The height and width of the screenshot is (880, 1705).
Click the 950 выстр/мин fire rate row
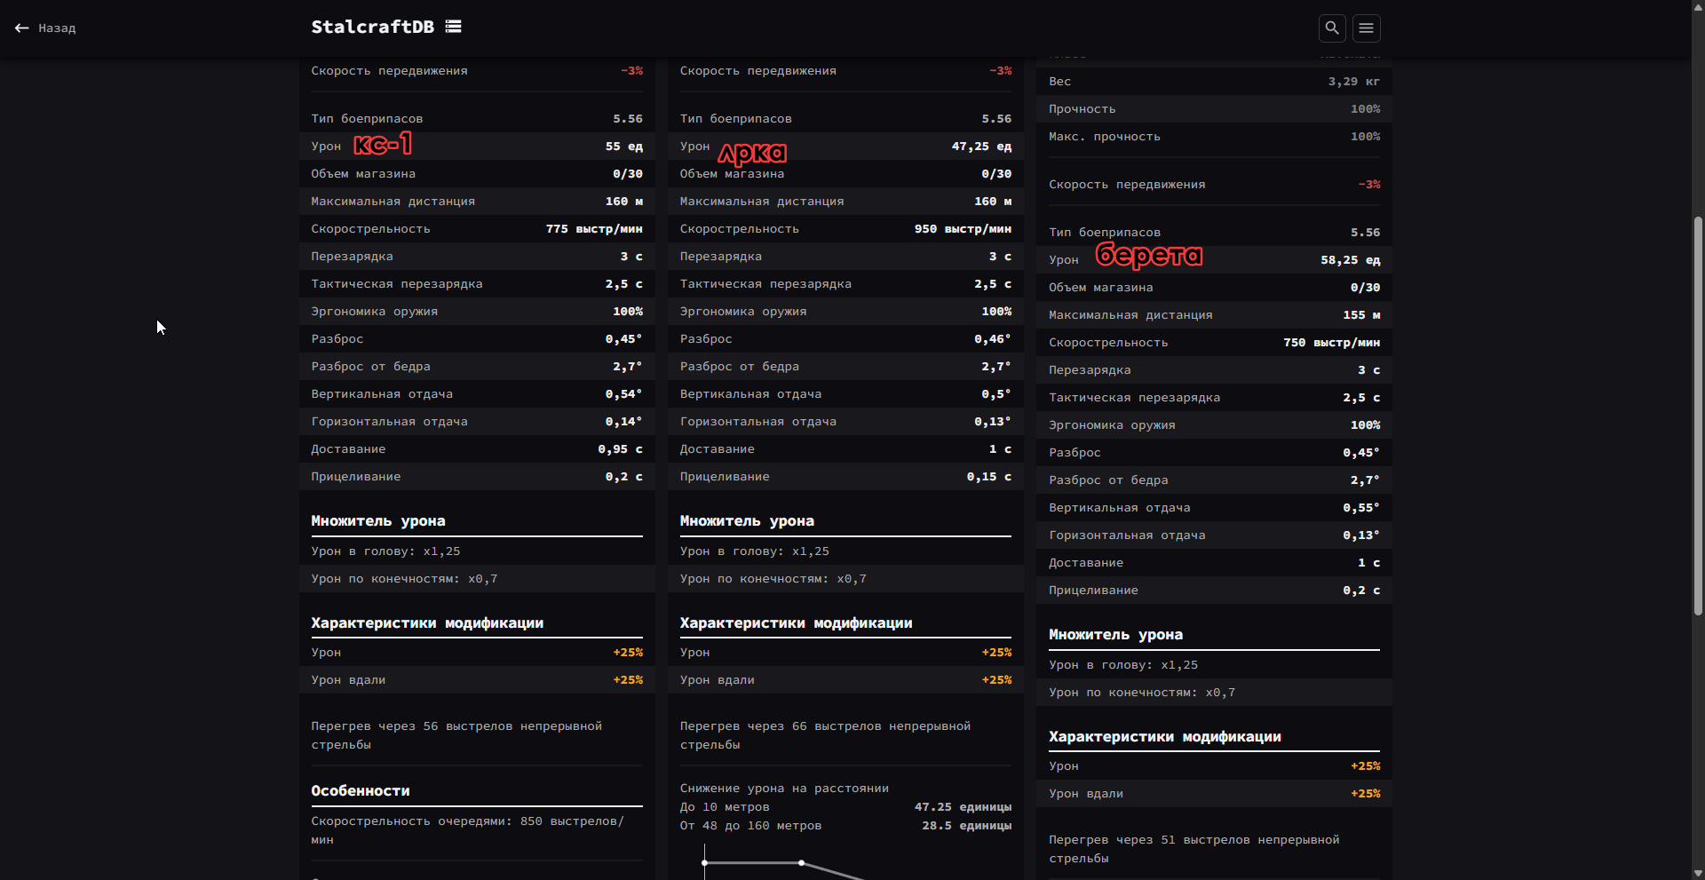coord(845,229)
